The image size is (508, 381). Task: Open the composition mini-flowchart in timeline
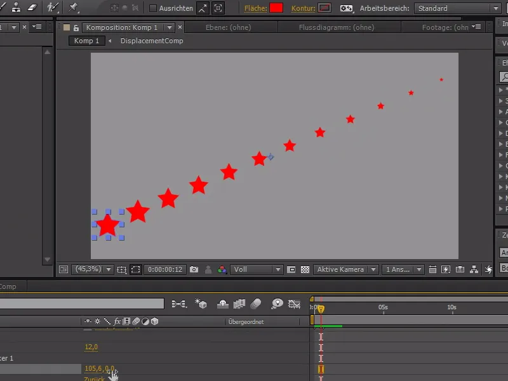click(179, 304)
